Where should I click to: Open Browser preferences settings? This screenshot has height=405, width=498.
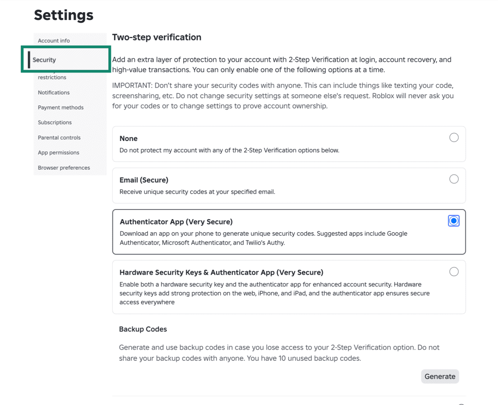(x=64, y=168)
